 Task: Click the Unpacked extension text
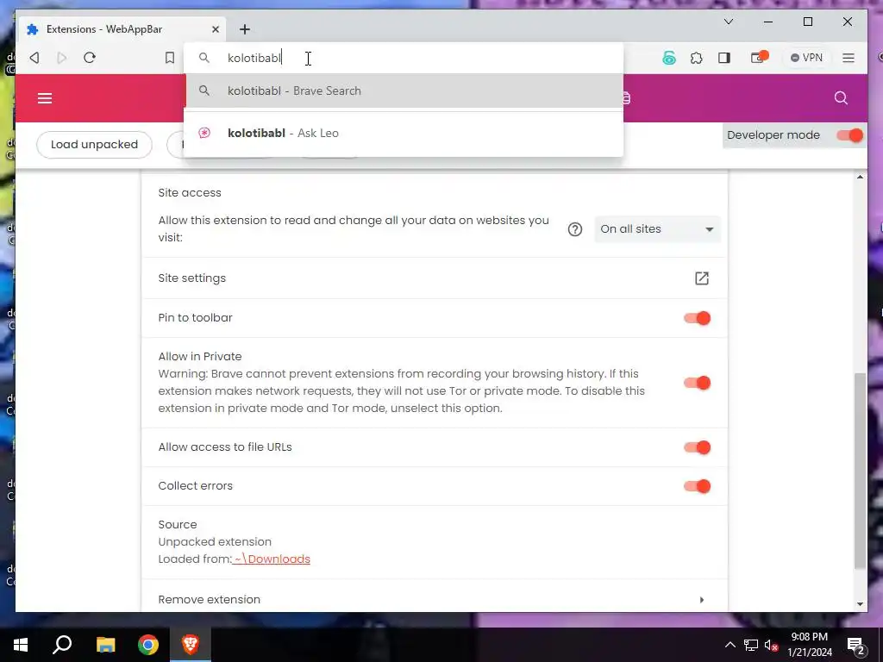(215, 542)
